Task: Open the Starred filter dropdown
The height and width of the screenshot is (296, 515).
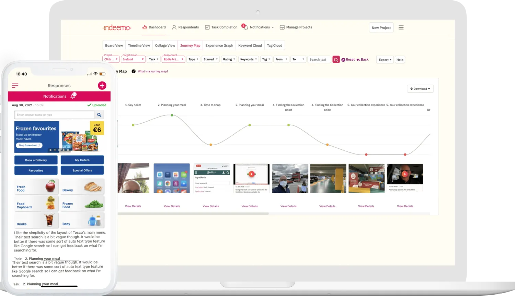Action: click(x=210, y=60)
